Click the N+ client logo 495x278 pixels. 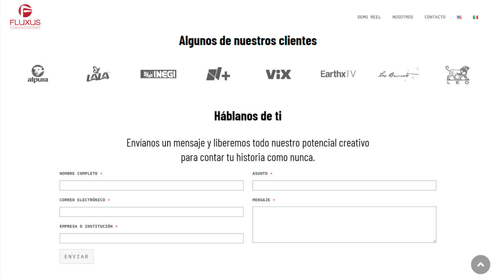coord(218,74)
